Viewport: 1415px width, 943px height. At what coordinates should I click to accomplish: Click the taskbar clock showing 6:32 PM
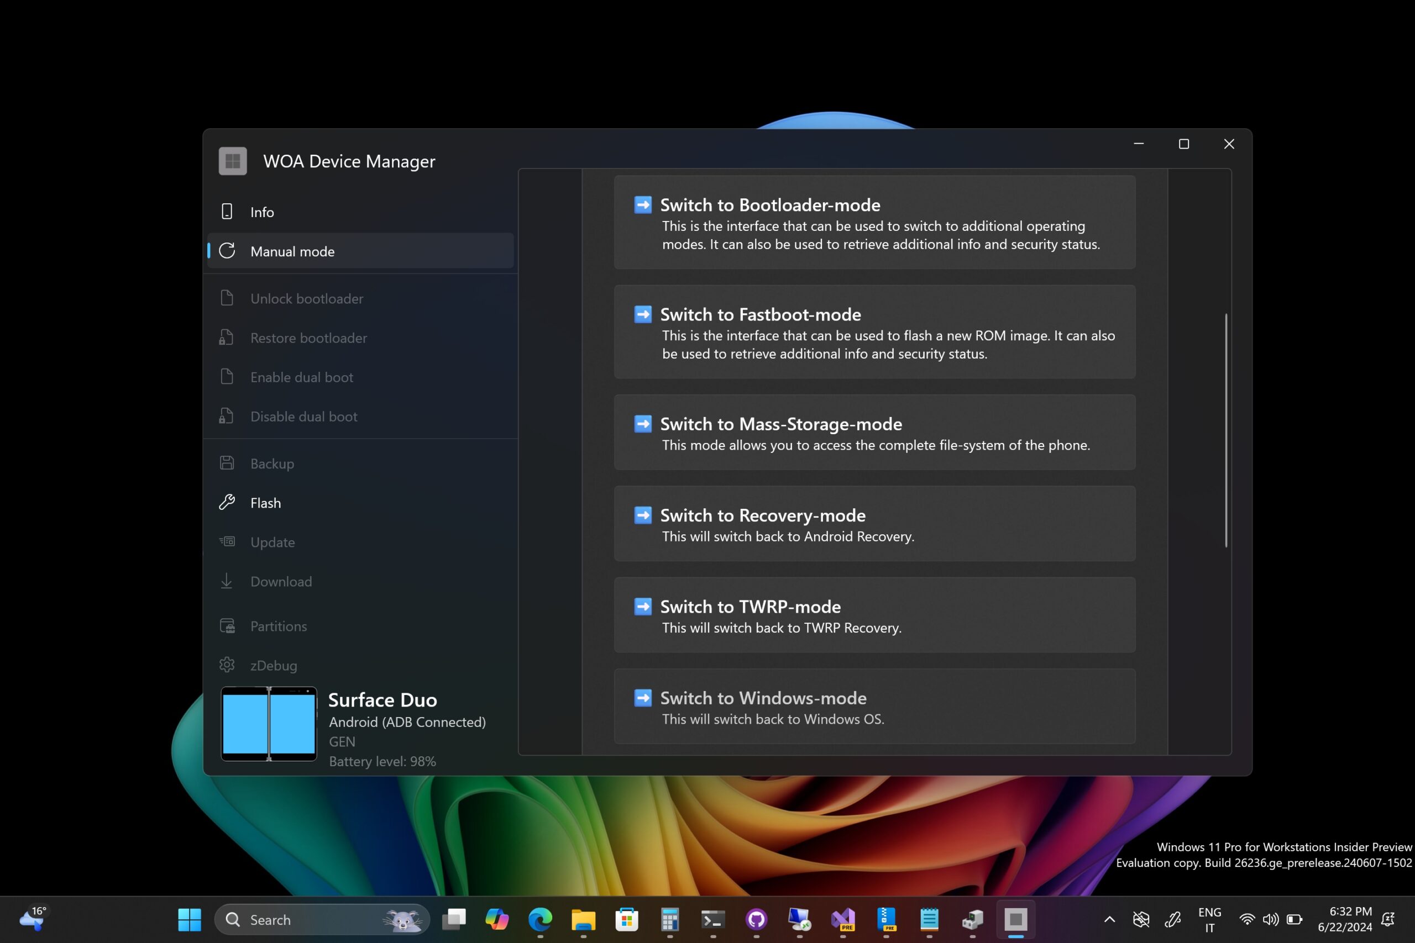[1345, 919]
